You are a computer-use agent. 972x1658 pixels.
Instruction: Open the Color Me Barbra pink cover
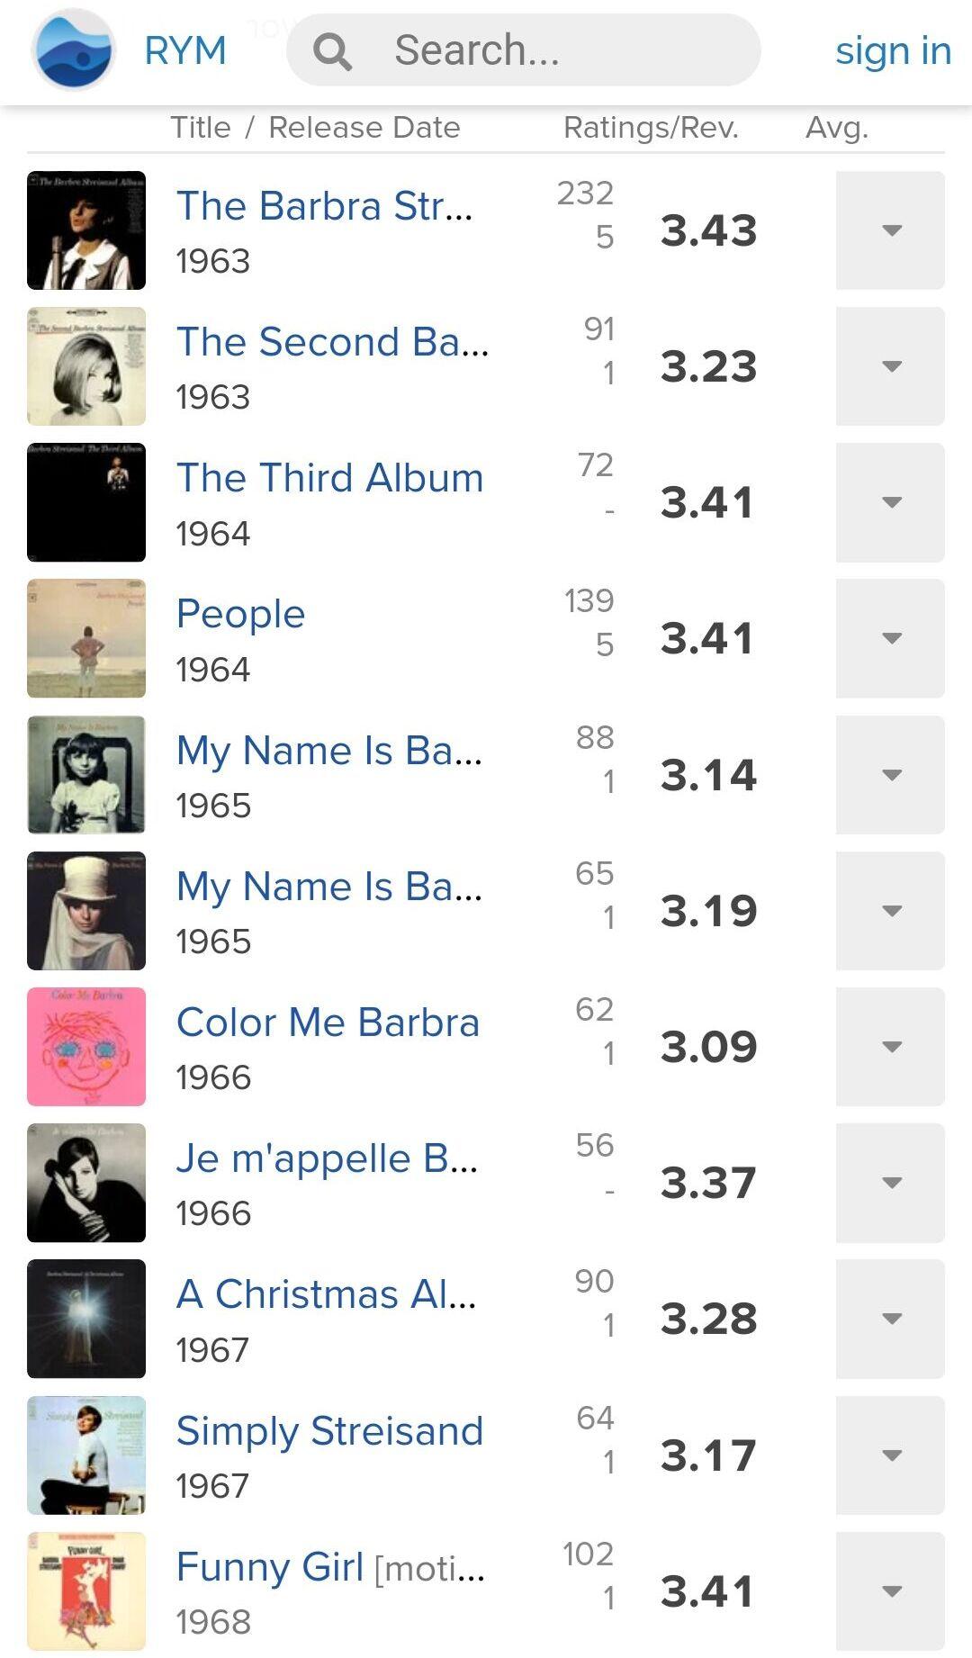(86, 1047)
